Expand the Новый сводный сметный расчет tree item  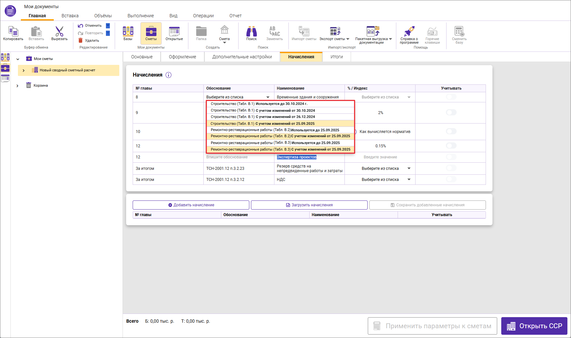23,70
